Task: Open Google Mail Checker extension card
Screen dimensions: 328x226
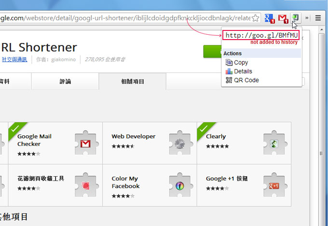Action: click(55, 143)
